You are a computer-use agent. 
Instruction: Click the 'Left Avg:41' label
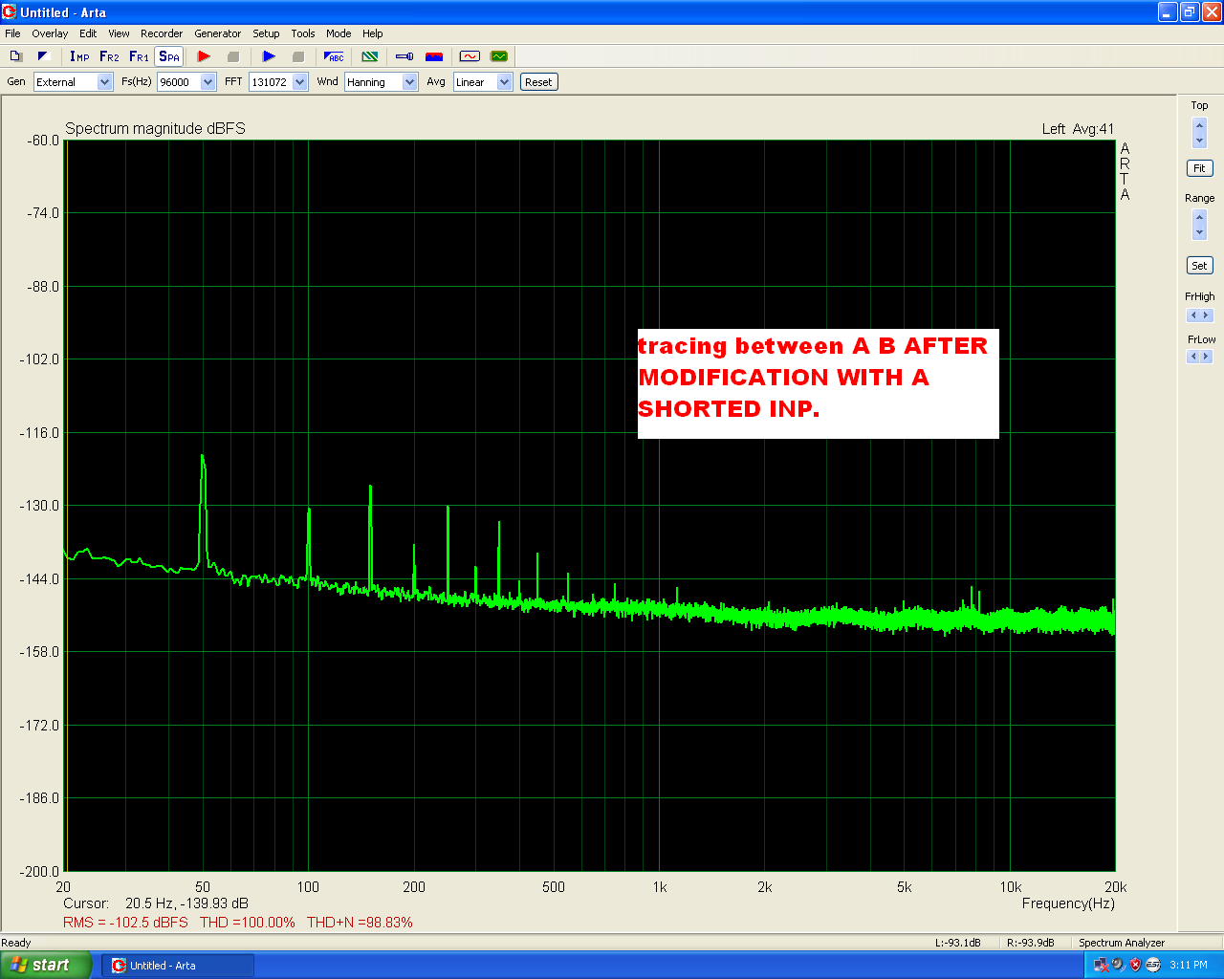pos(1078,129)
